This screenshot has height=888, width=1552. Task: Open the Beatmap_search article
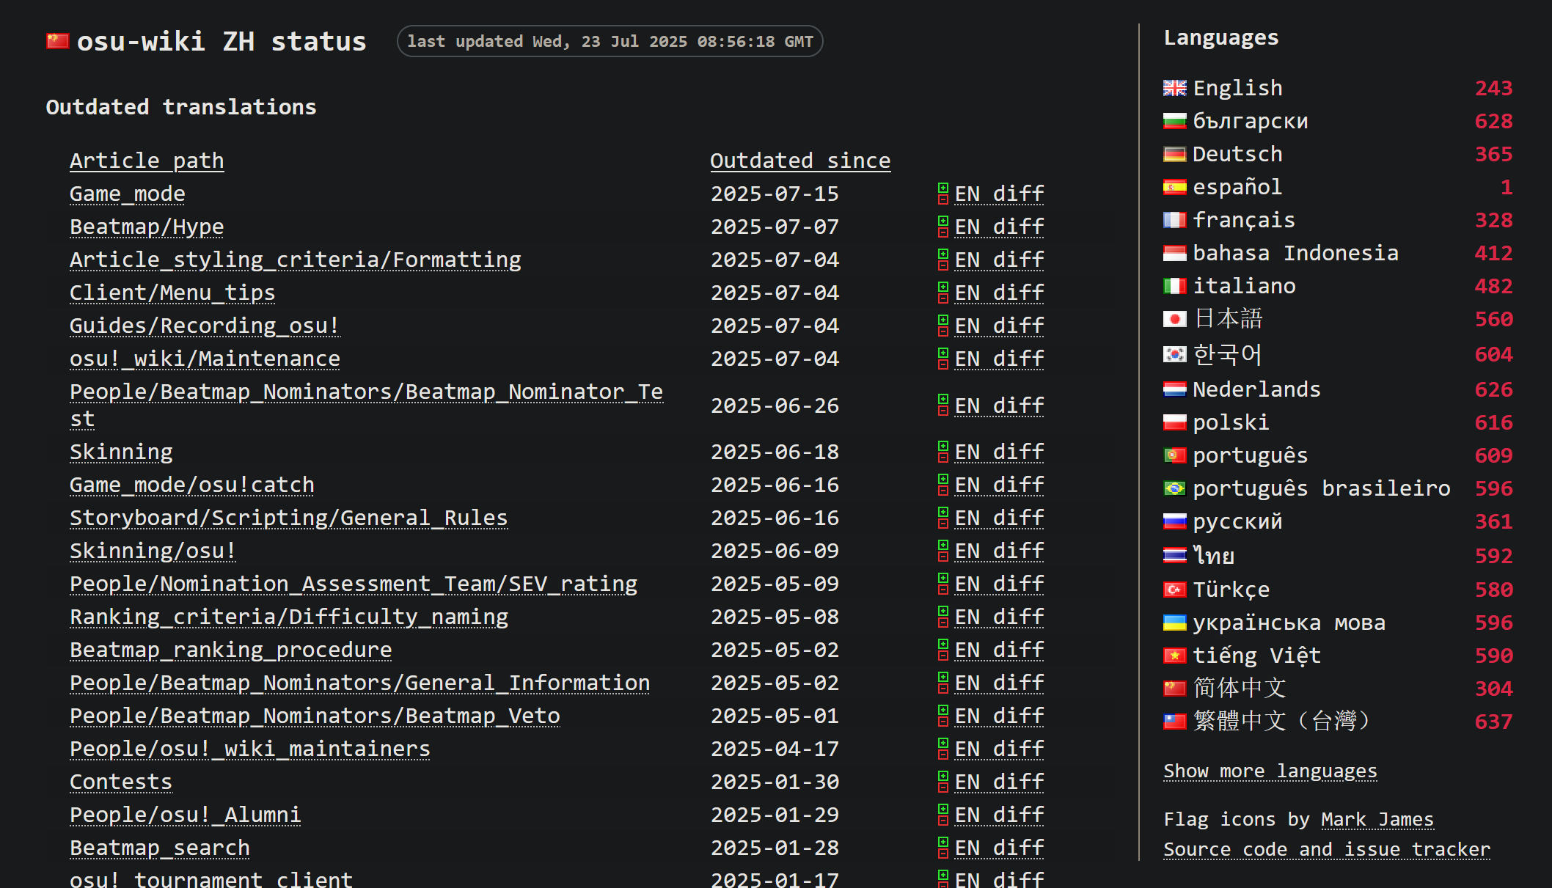click(x=160, y=848)
